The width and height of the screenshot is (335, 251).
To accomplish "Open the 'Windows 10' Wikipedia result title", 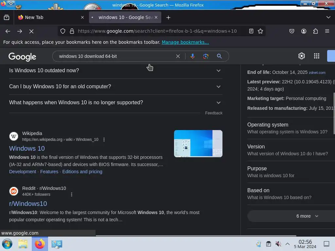I will coord(27,148).
